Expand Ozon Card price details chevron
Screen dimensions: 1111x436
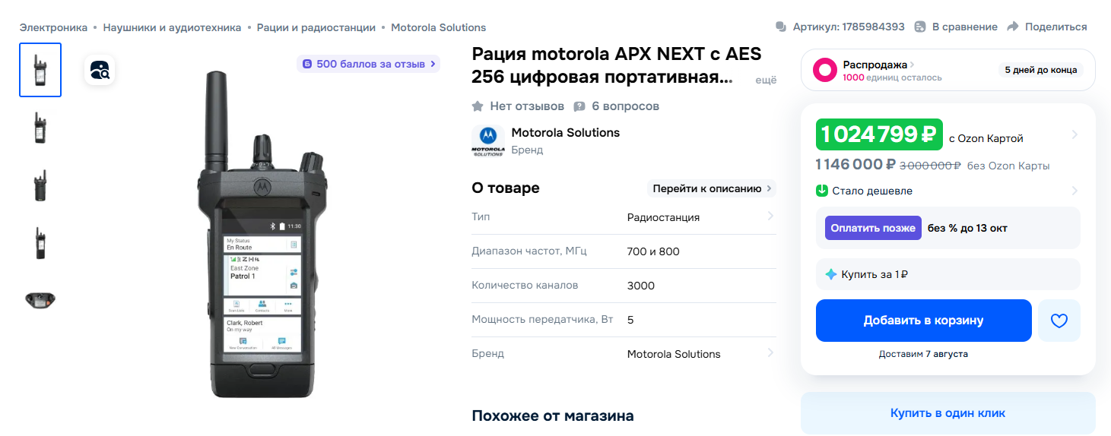(1074, 135)
